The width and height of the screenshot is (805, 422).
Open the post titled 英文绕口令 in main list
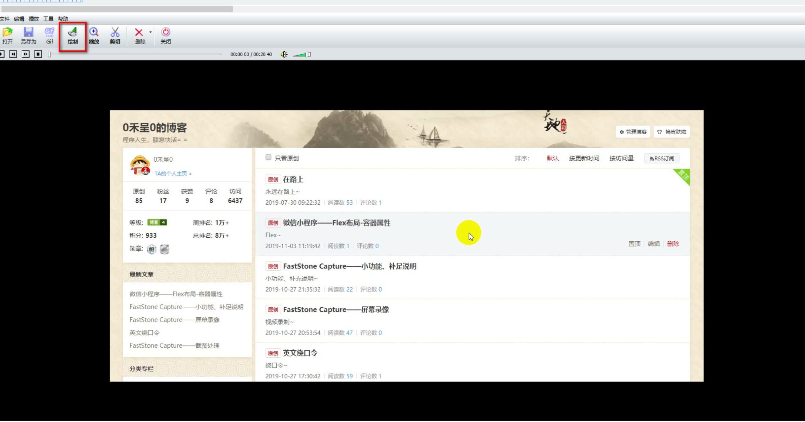[x=300, y=353]
